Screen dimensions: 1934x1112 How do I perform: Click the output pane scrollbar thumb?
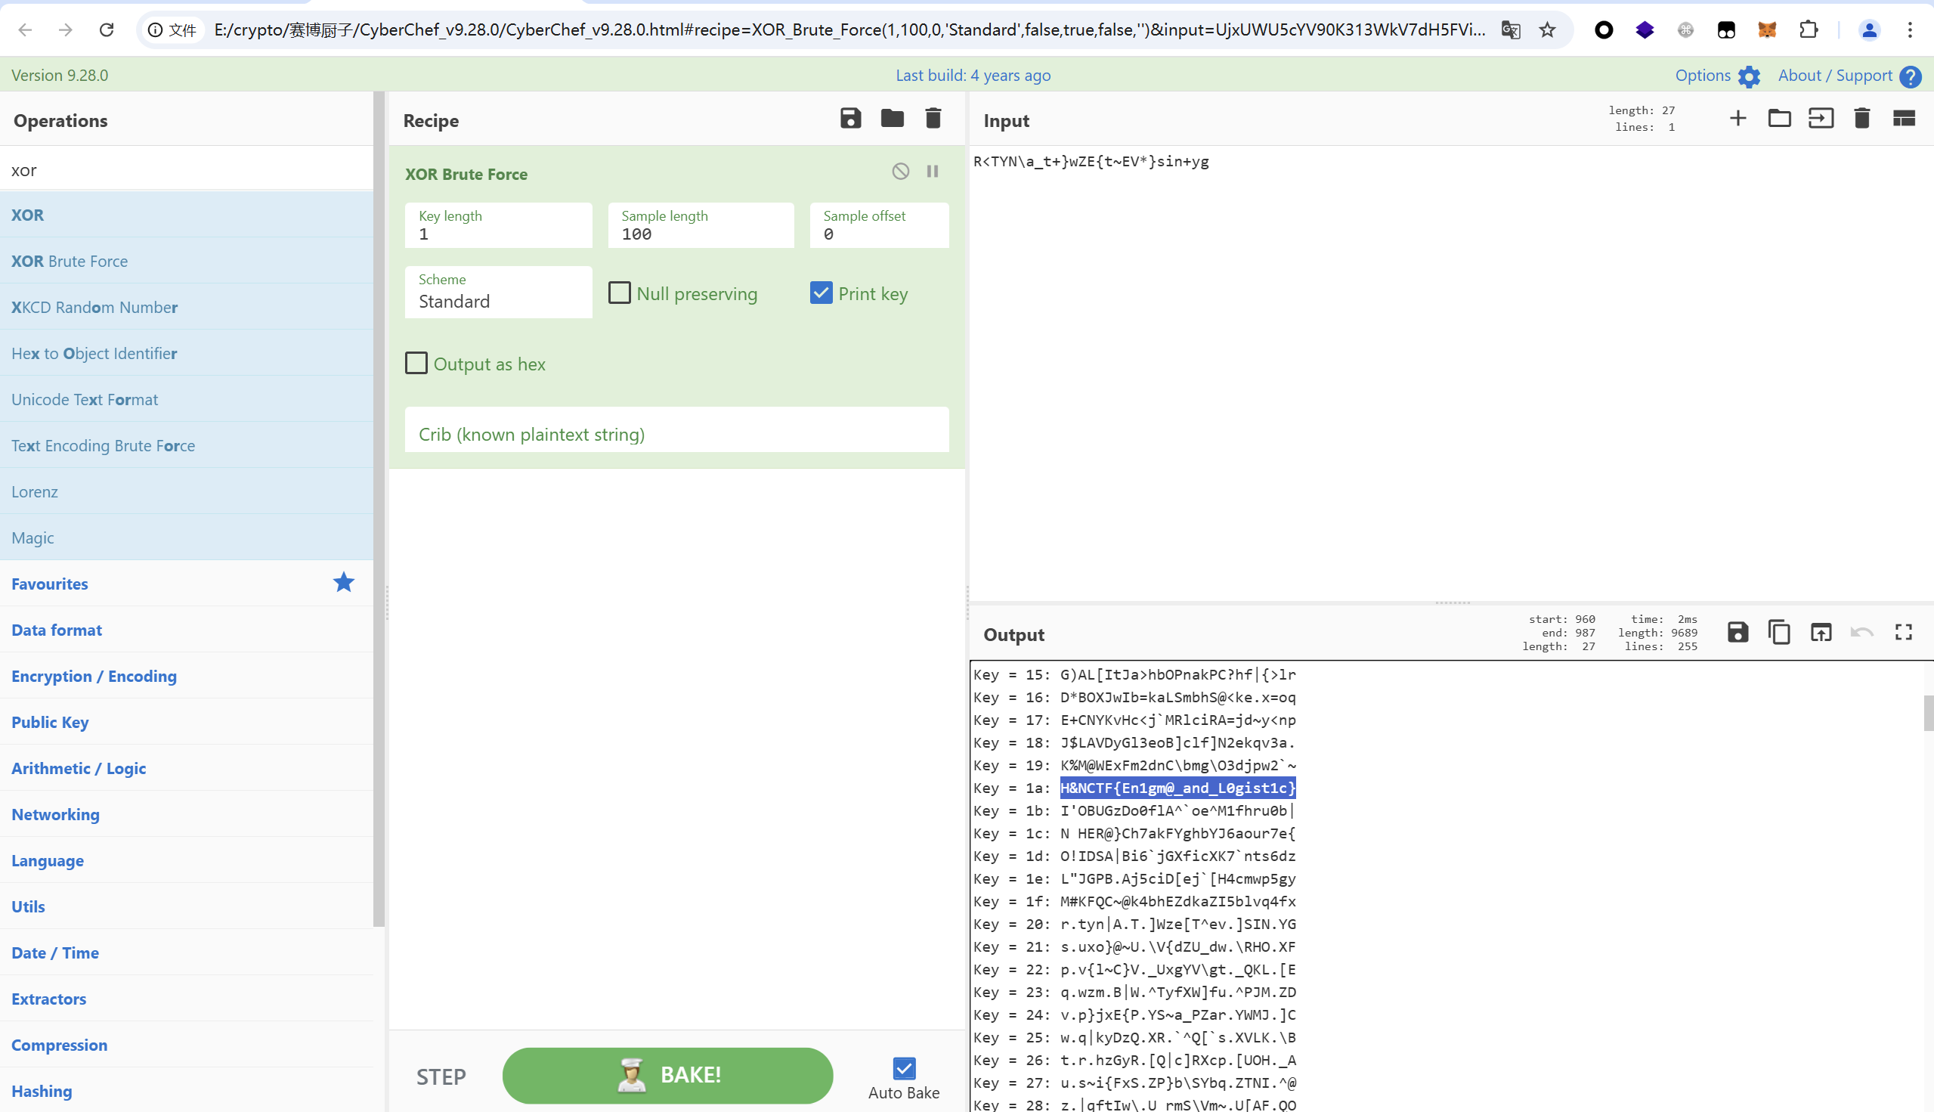tap(1928, 713)
